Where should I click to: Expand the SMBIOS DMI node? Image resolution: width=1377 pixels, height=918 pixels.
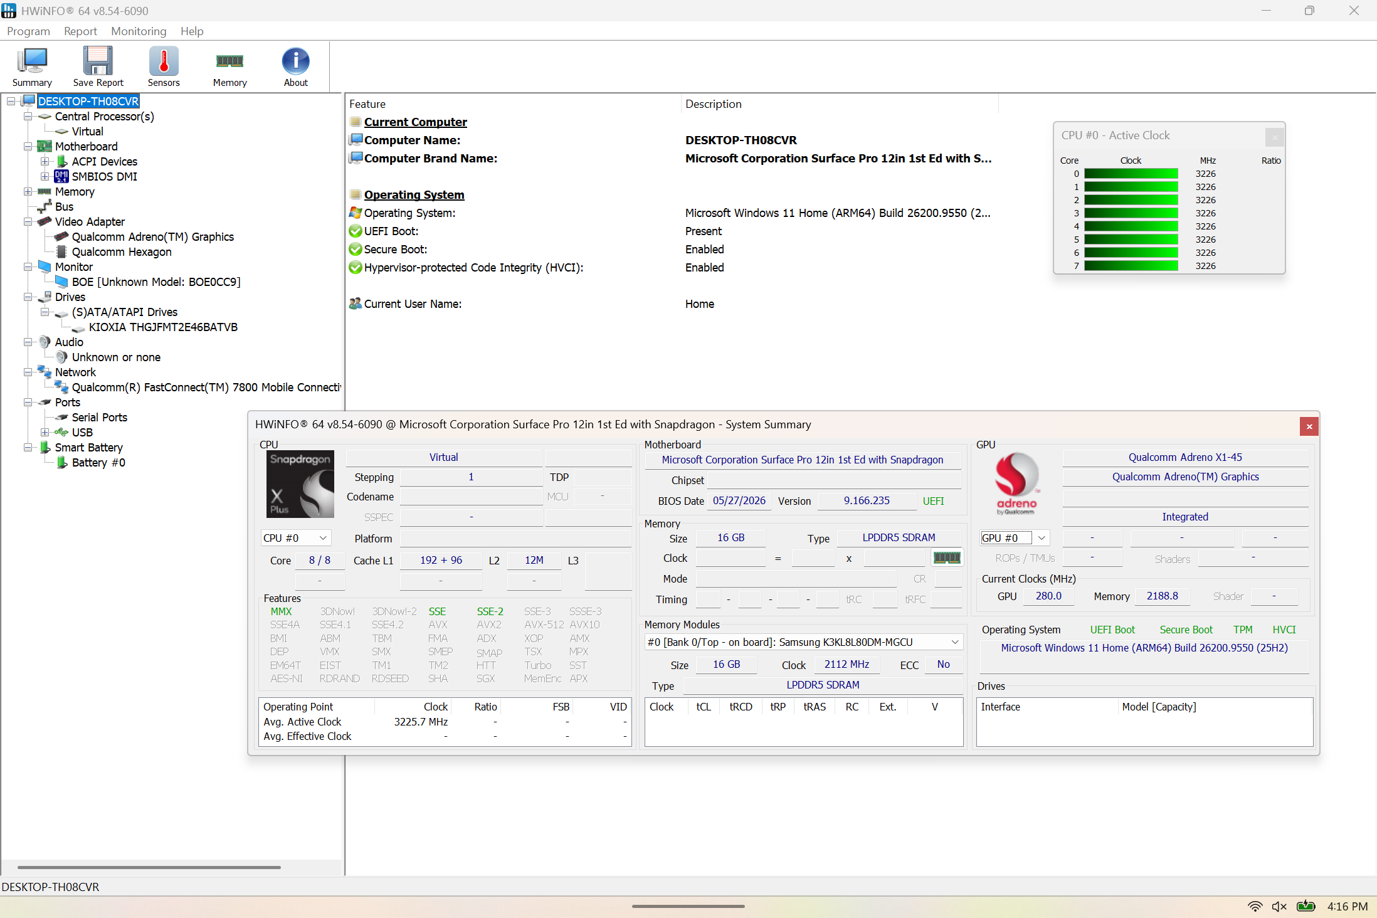(x=45, y=176)
